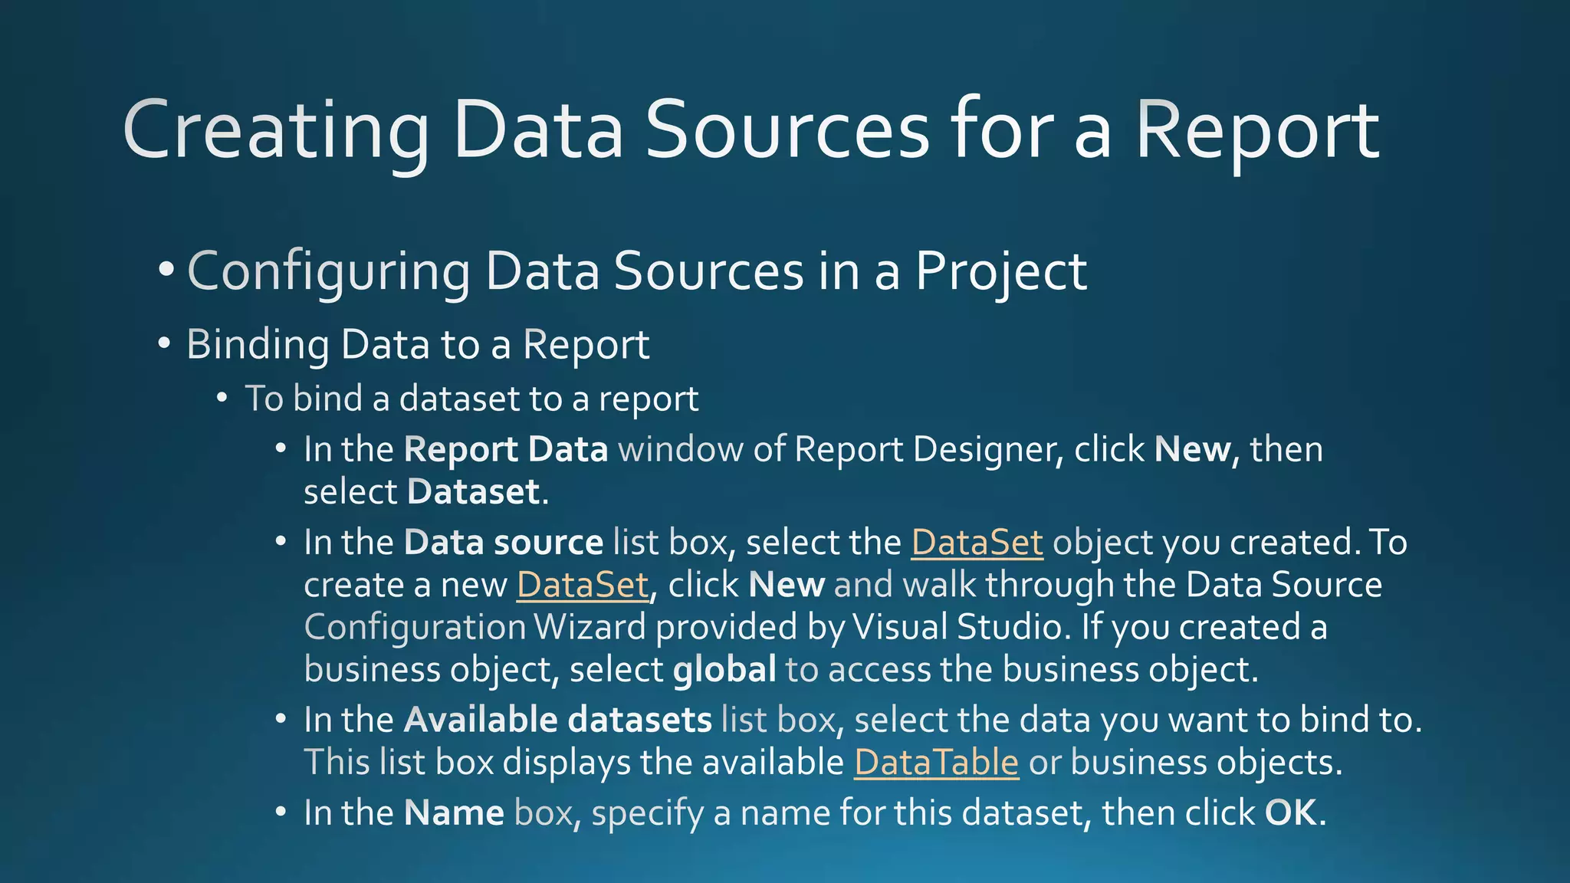1570x883 pixels.
Task: Click 'Configuring Data Sources in a Project' bullet
Action: (637, 271)
